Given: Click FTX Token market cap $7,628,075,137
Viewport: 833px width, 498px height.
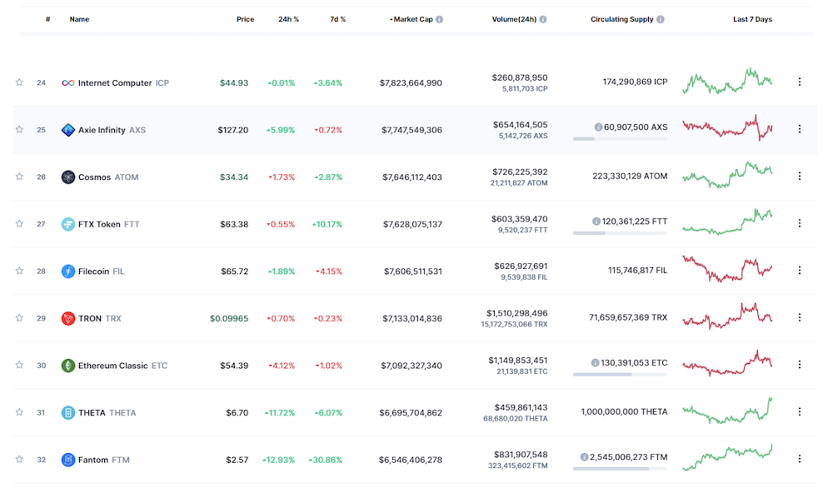Looking at the screenshot, I should pos(413,224).
